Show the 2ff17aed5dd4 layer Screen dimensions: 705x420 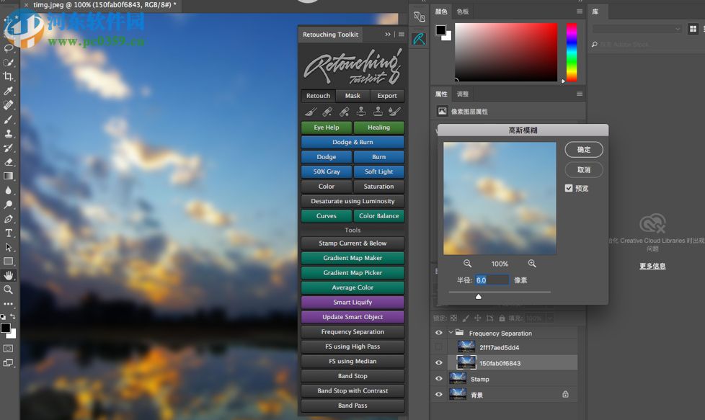coord(438,347)
